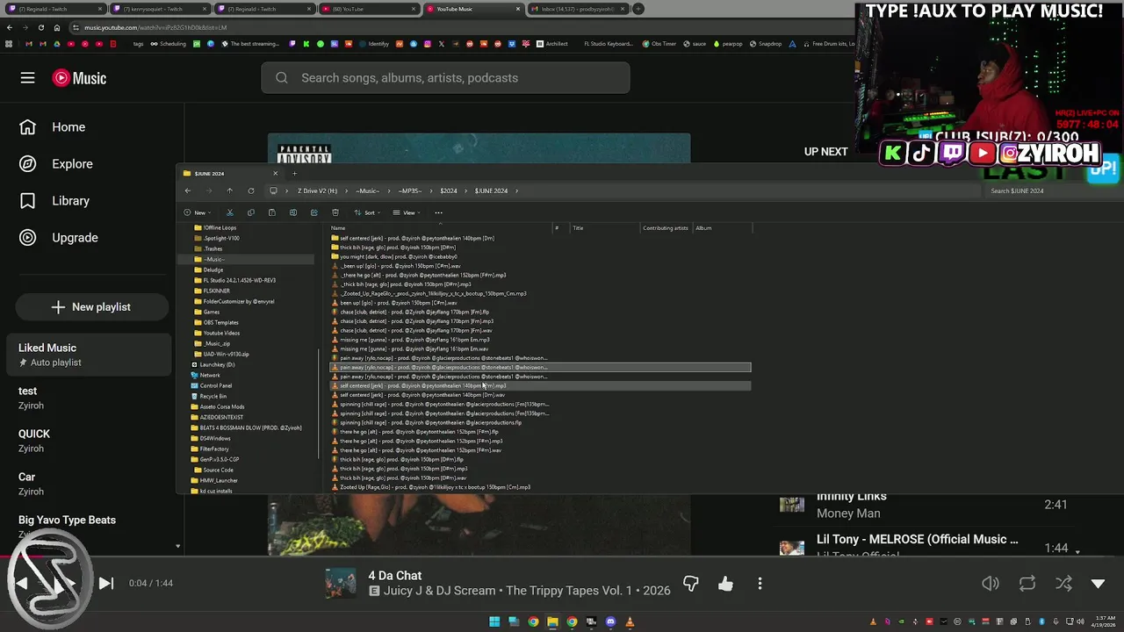
Task: Refresh the File Explorer folder
Action: coord(251,190)
